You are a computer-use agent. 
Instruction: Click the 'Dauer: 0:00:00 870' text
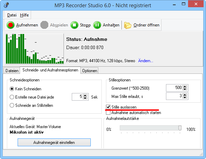coord(85,47)
